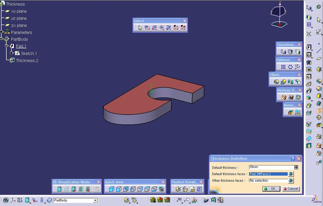Screen dimensions: 323x206
Task: Open the PartBody dropdown in bottom toolbar
Action: tap(95, 200)
